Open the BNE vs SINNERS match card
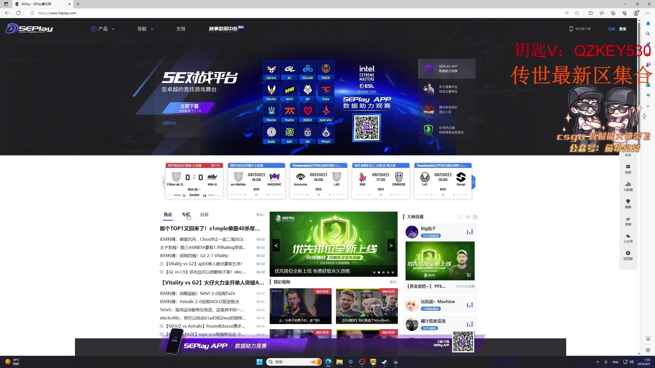The height and width of the screenshot is (368, 655). pyautogui.click(x=381, y=181)
